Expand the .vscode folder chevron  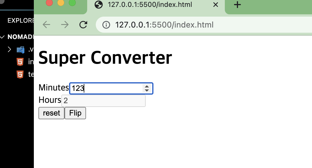tap(9, 49)
